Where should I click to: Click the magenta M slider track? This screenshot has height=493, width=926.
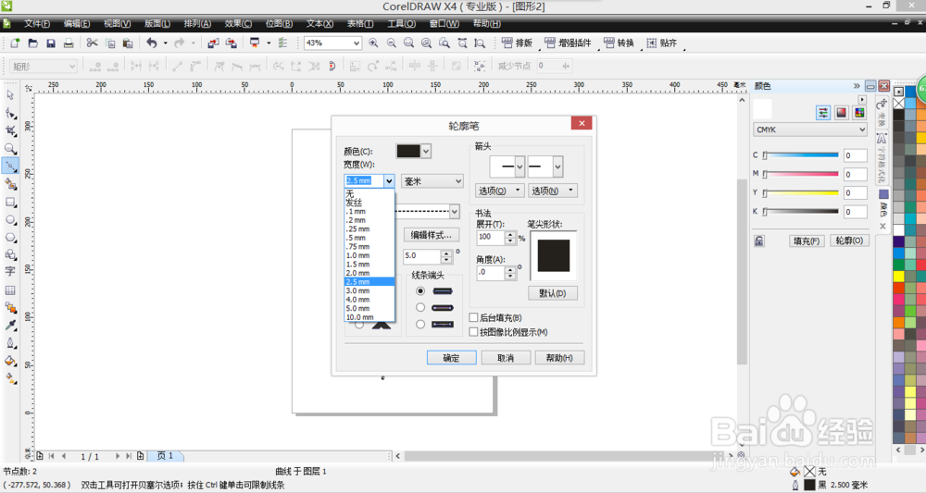[x=801, y=174]
